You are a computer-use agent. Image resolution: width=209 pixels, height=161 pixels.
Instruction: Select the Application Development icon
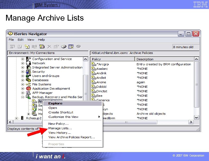pyautogui.click(x=28, y=89)
